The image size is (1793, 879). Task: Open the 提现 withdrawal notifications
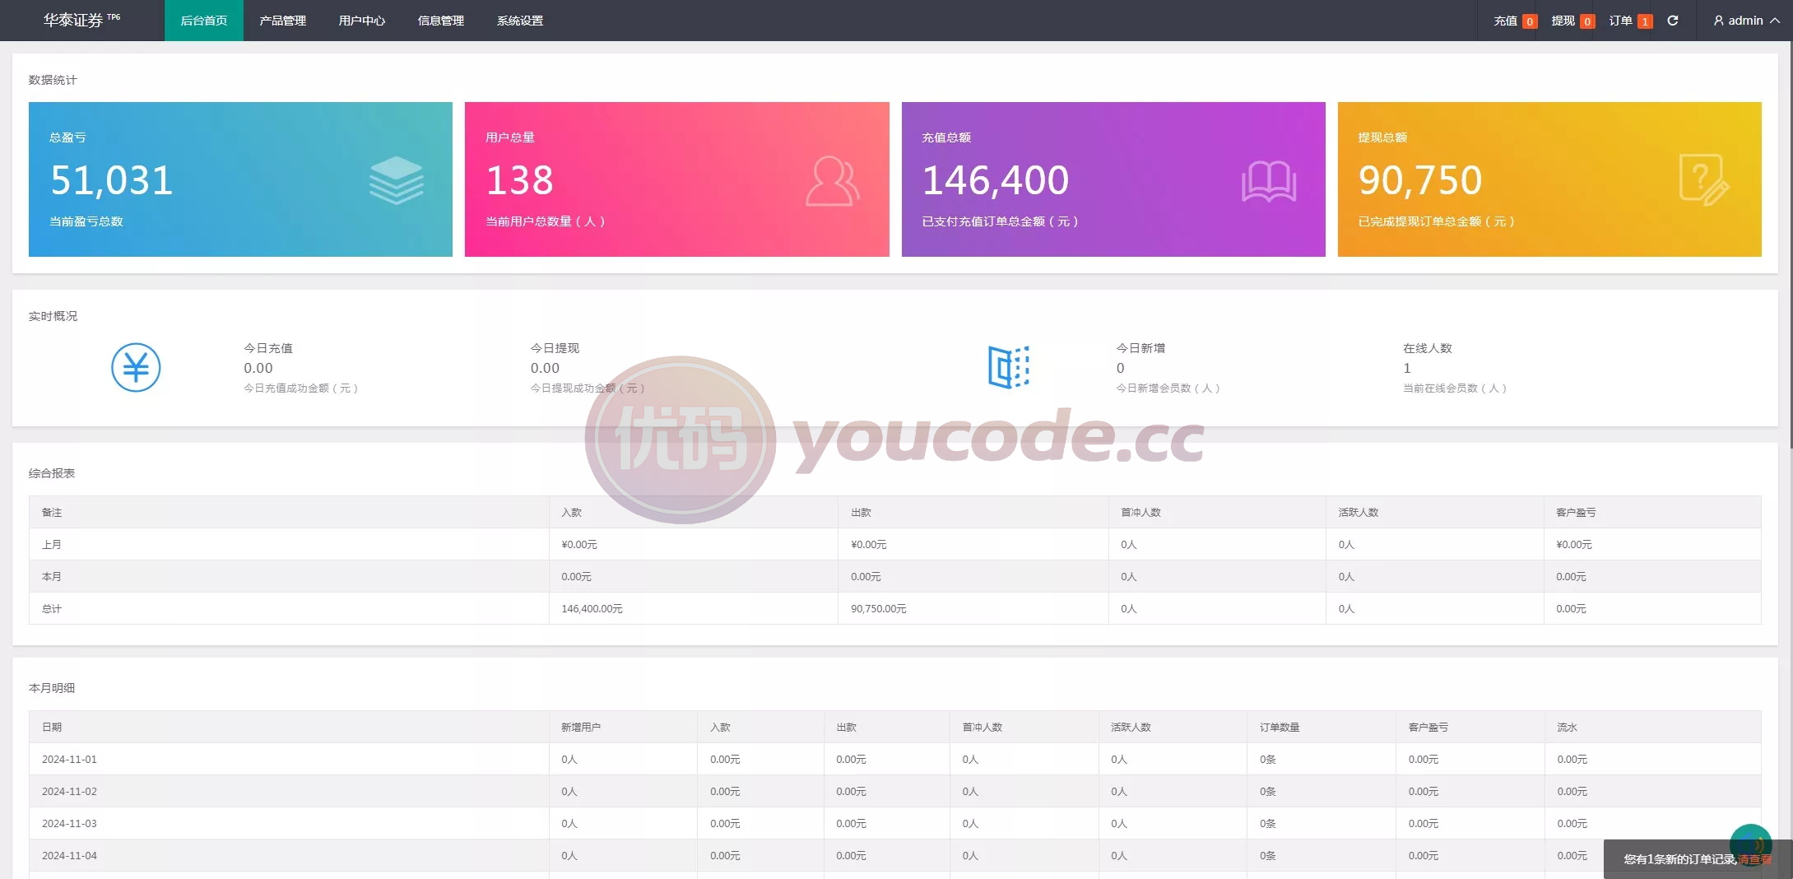[1572, 21]
